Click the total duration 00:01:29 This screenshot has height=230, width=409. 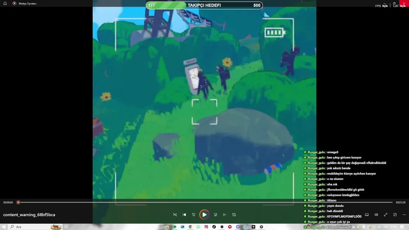(x=400, y=203)
